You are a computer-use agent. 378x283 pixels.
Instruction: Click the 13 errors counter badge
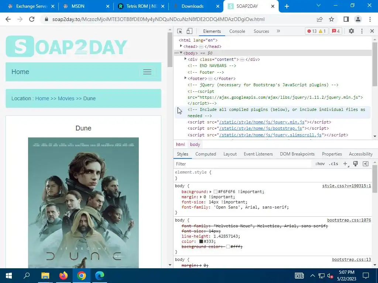pos(312,31)
